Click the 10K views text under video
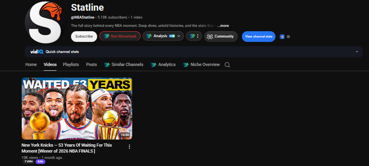369x166 pixels. [x=30, y=158]
